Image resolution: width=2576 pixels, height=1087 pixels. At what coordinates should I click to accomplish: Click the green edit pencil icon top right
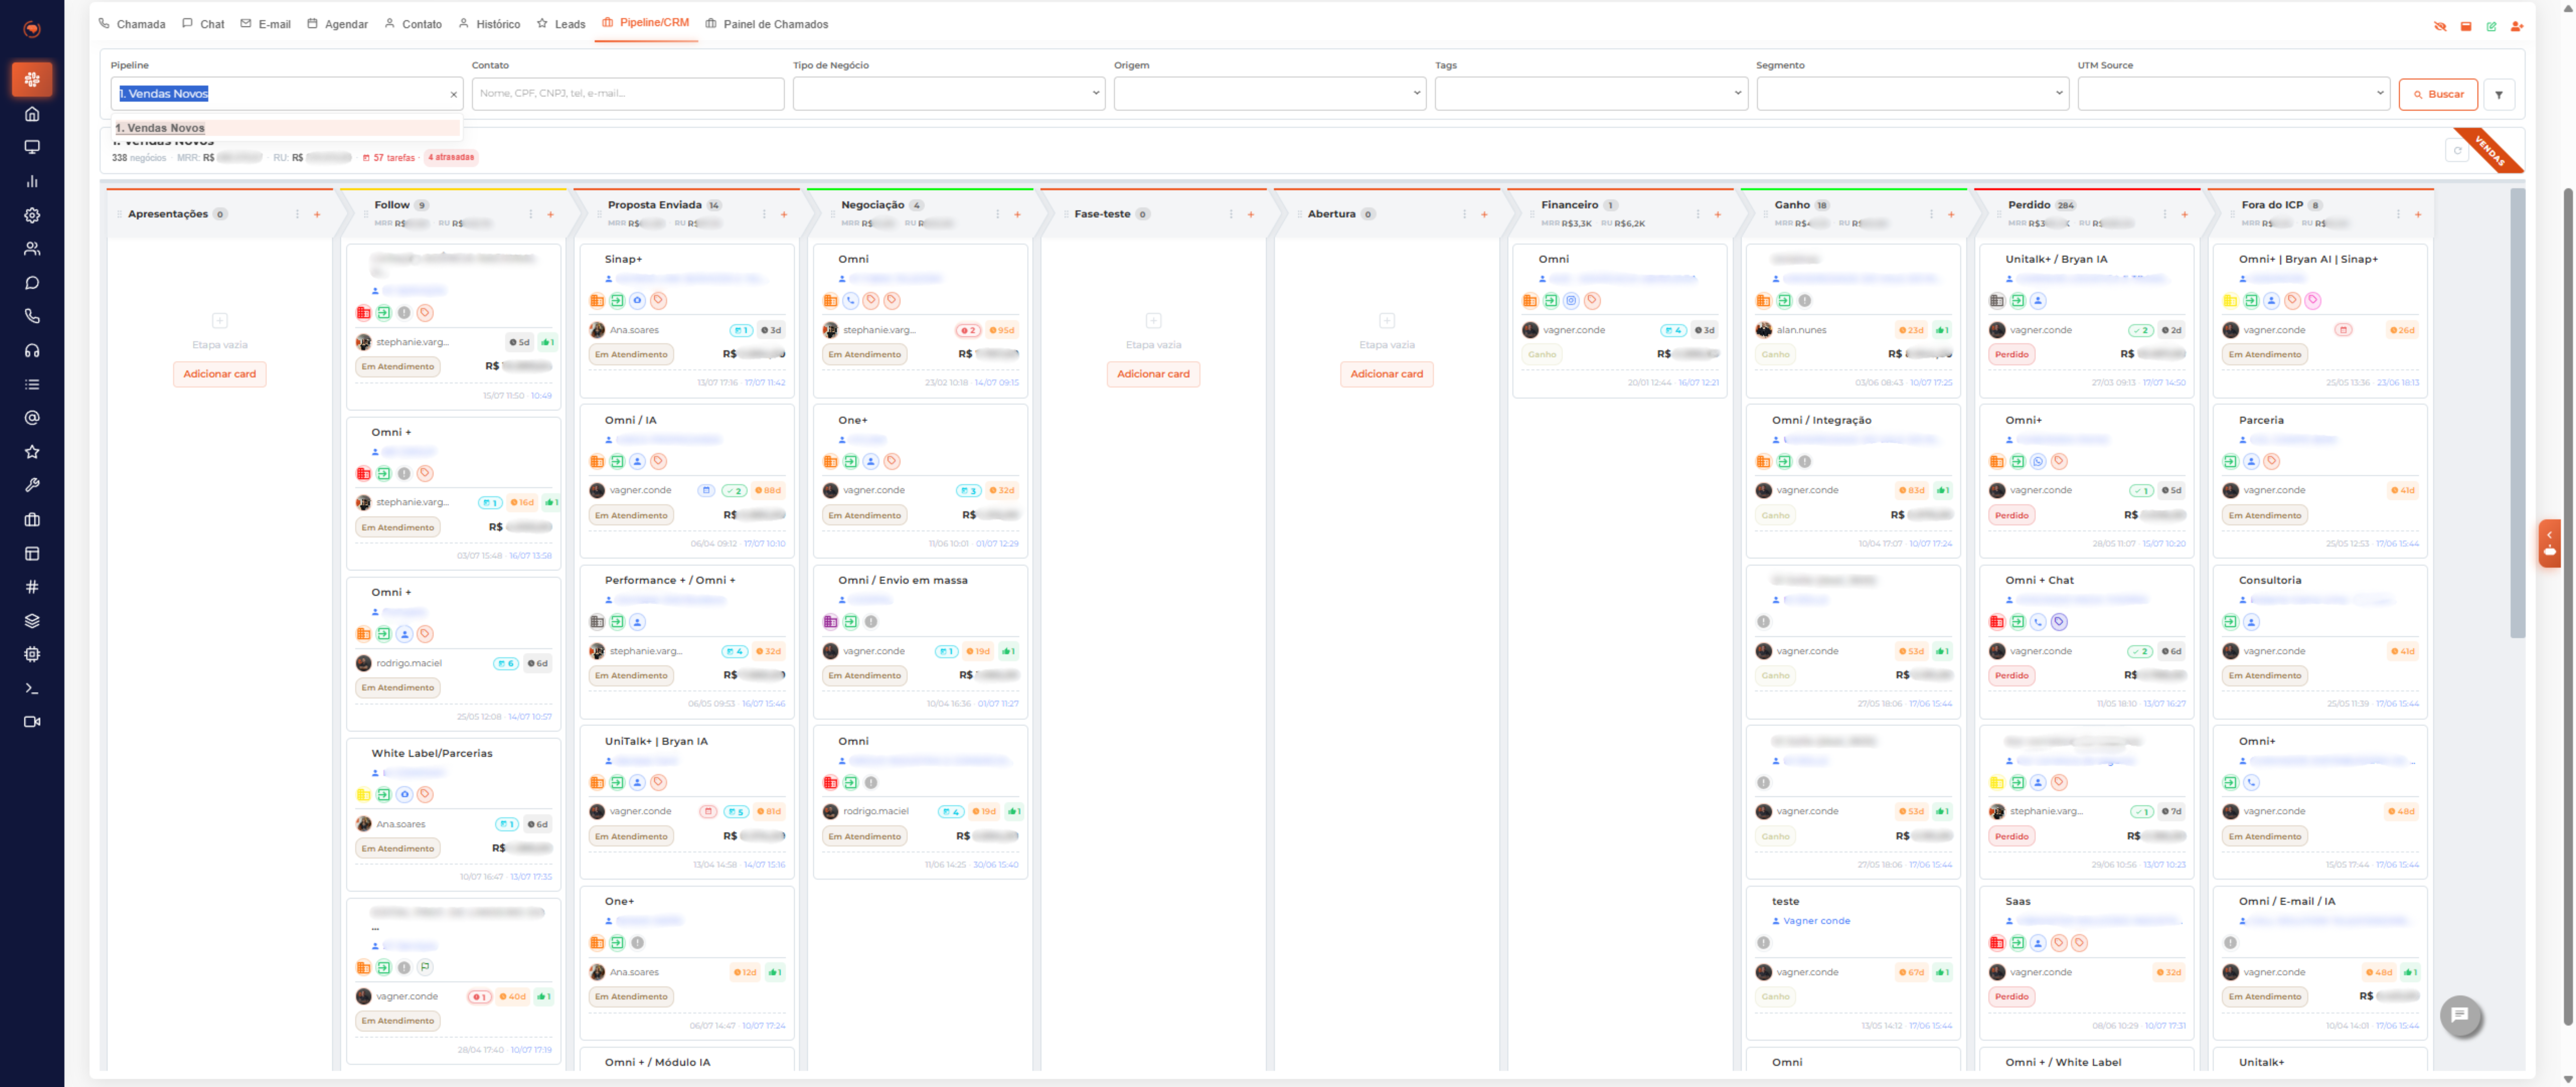[x=2491, y=27]
